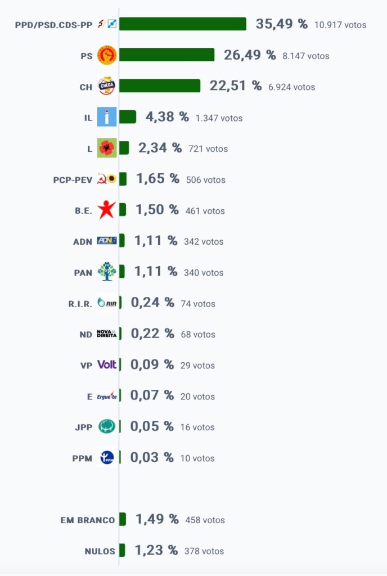Click the PPM blue round logo
Viewport: 387px width, 576px height.
tap(107, 457)
